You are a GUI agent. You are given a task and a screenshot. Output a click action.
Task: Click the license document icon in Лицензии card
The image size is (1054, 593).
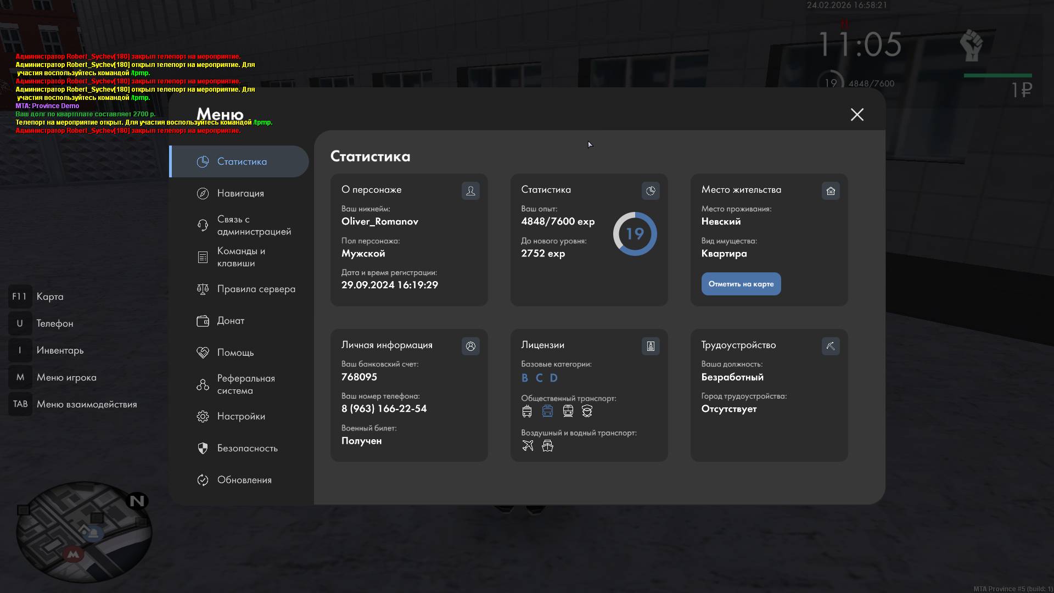pos(651,346)
